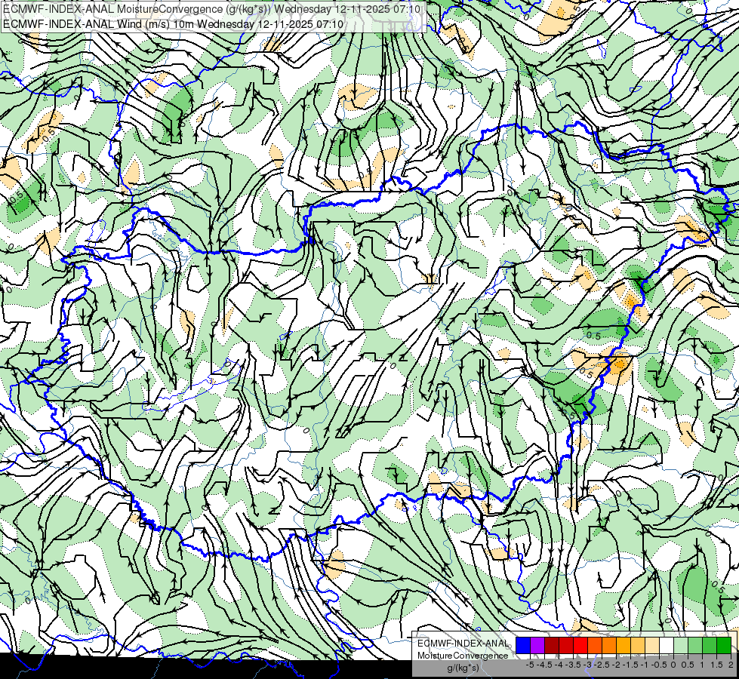The image size is (739, 679).
Task: Click MoistureConvergence label in the legend box
Action: pyautogui.click(x=463, y=656)
